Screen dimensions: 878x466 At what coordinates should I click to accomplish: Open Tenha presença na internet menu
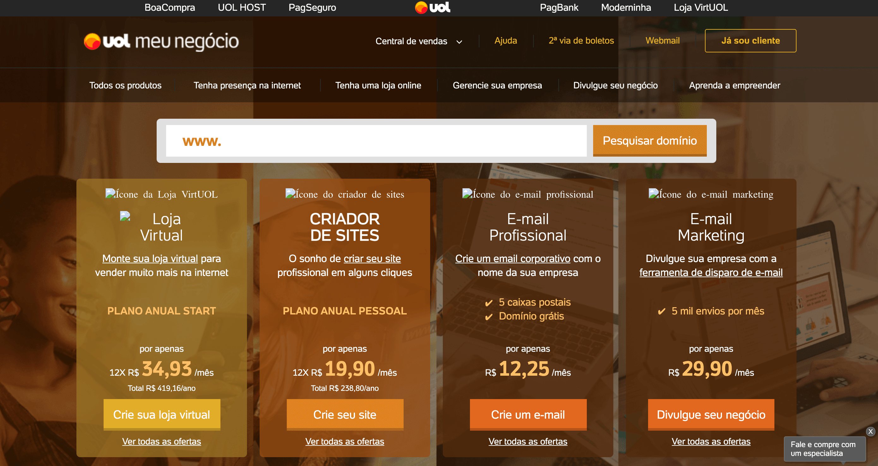click(247, 85)
